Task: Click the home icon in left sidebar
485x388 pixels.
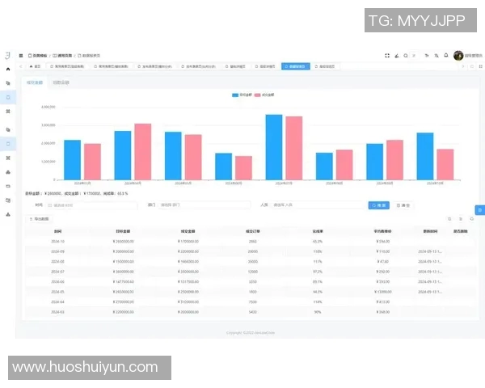Action: (x=8, y=70)
